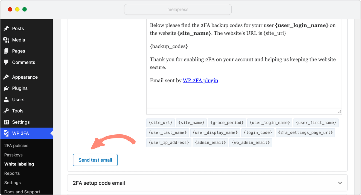Select the WP 2FA menu item

click(x=27, y=133)
